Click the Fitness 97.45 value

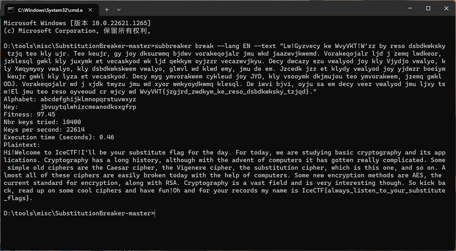[46, 114]
